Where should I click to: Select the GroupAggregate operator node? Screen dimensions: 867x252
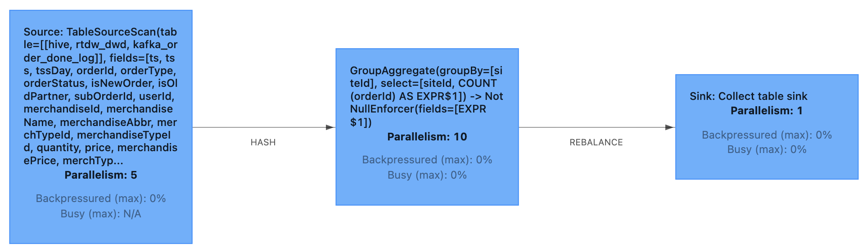click(x=427, y=127)
